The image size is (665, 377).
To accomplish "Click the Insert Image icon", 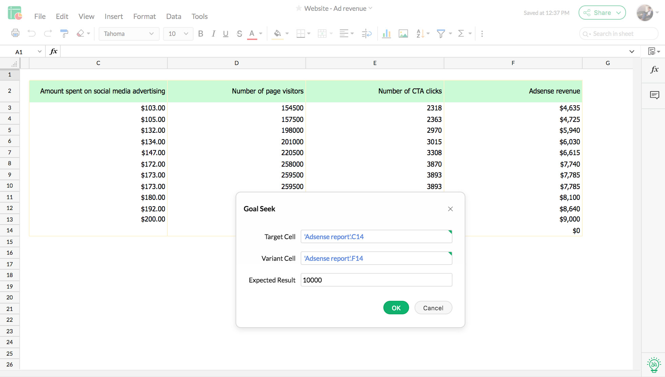I will (403, 34).
